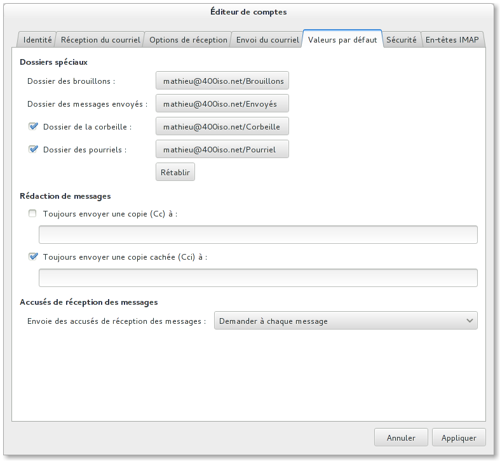This screenshot has height=461, width=500.
Task: Click the Appliquer button
Action: [x=459, y=438]
